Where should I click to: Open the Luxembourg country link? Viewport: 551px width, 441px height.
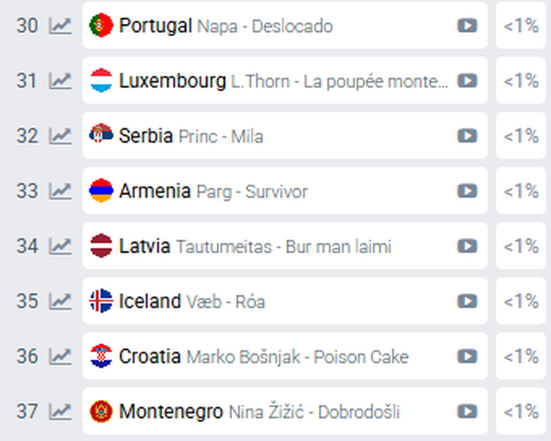[x=172, y=81]
